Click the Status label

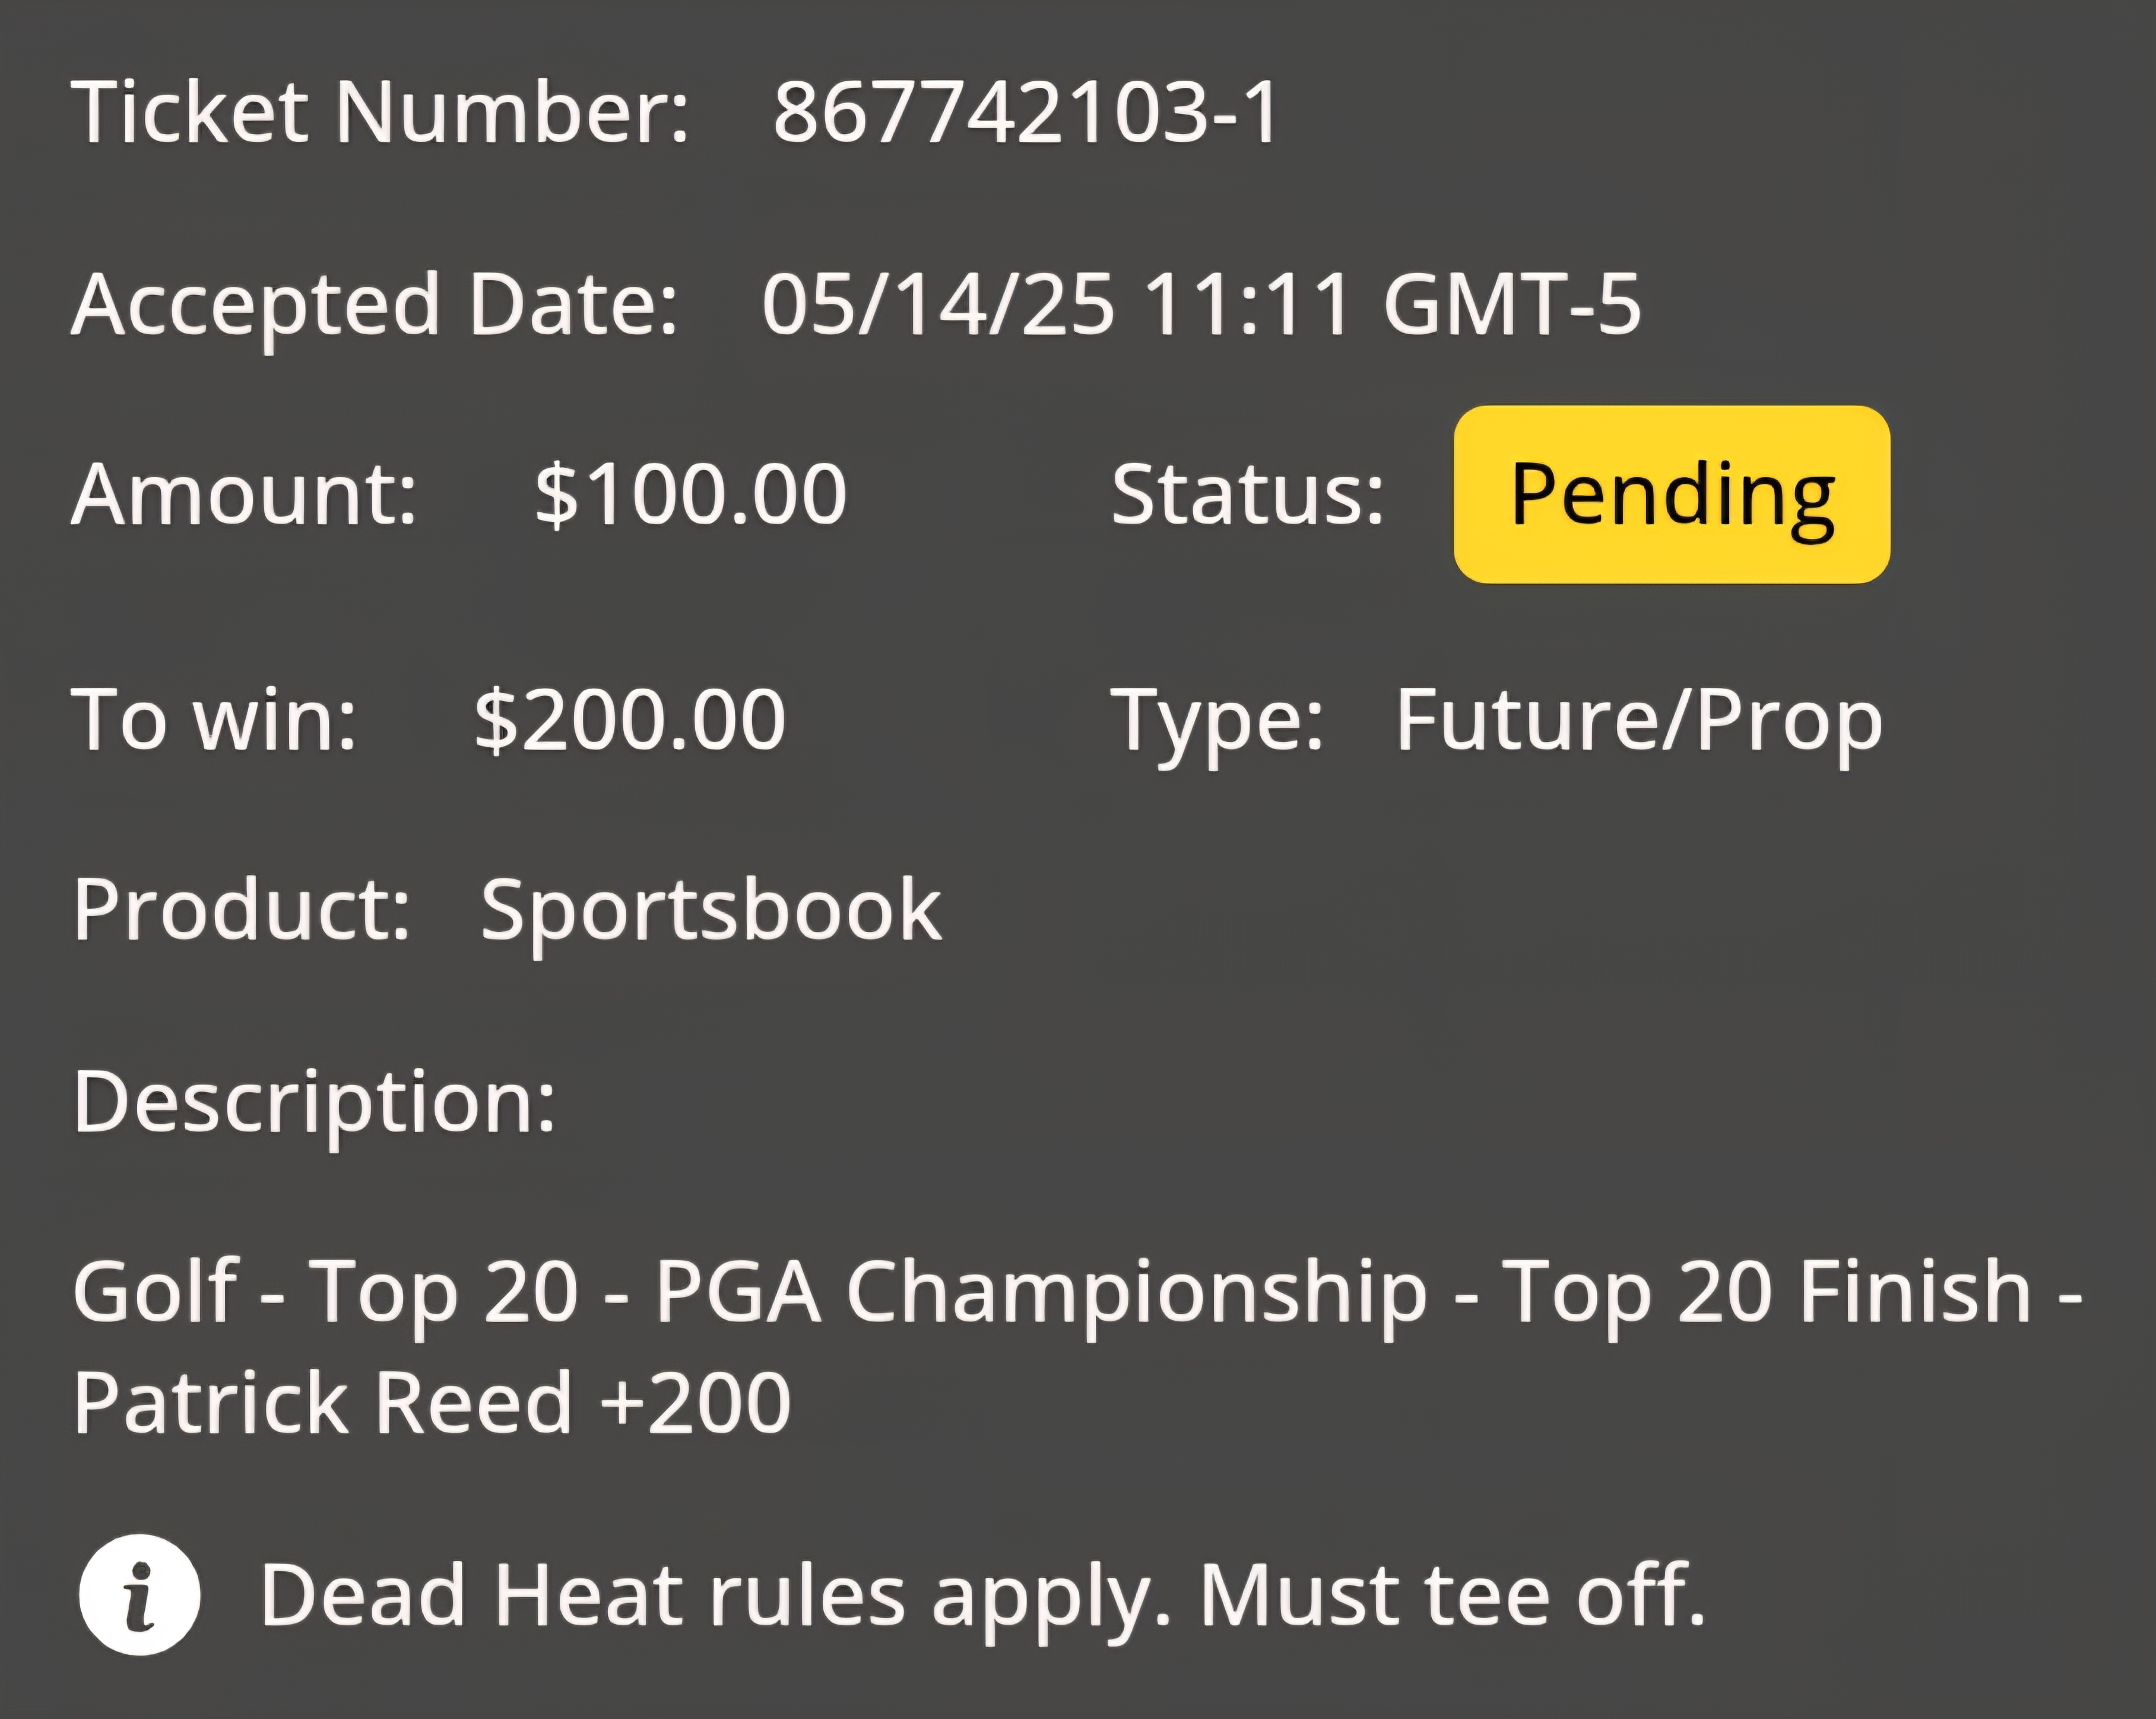1248,494
